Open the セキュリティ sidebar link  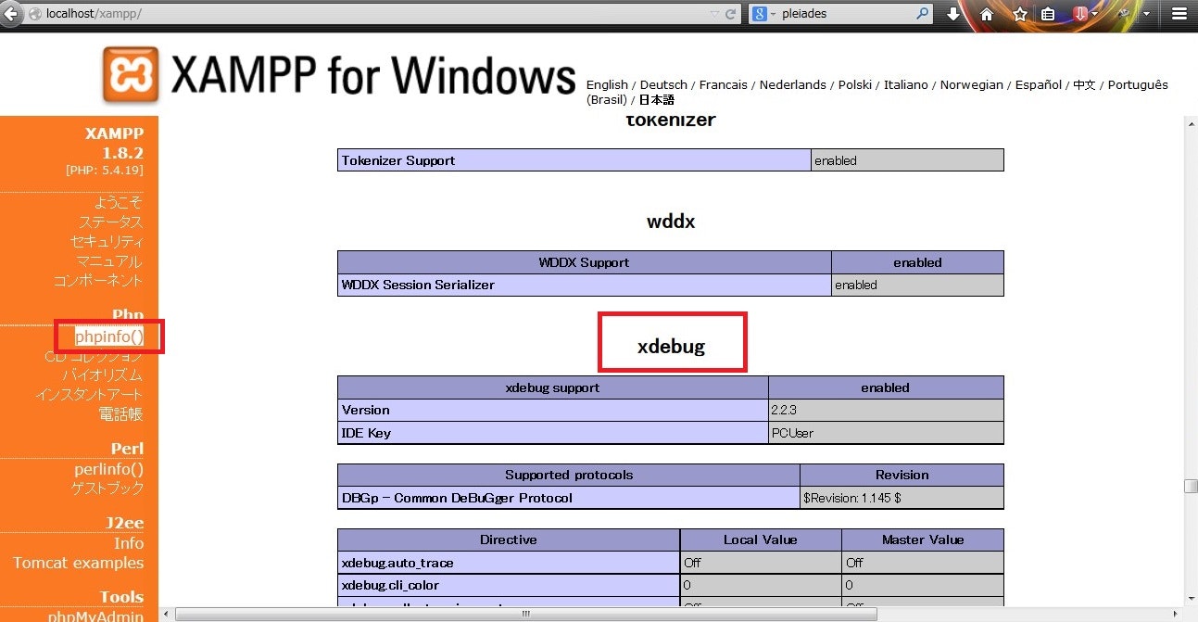[107, 241]
